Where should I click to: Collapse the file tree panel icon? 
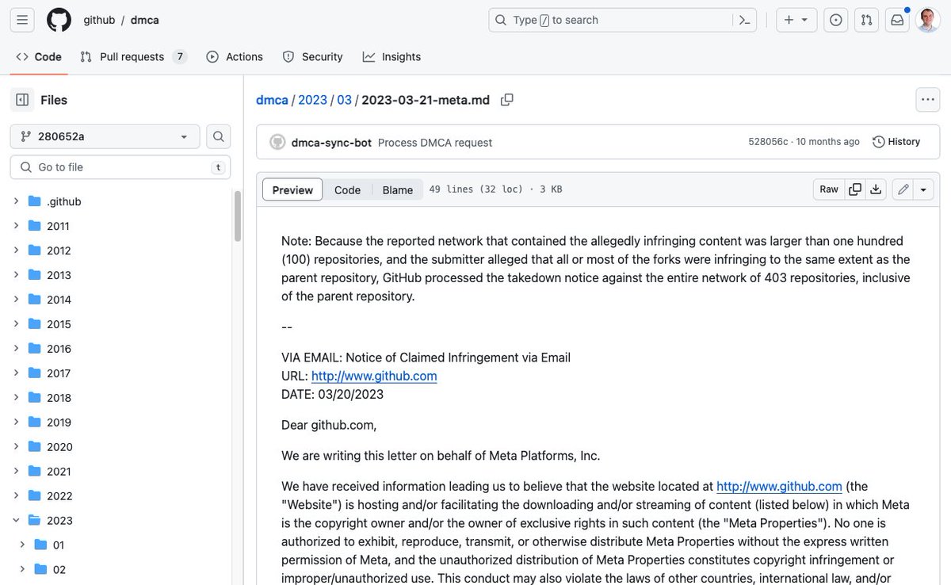coord(22,100)
